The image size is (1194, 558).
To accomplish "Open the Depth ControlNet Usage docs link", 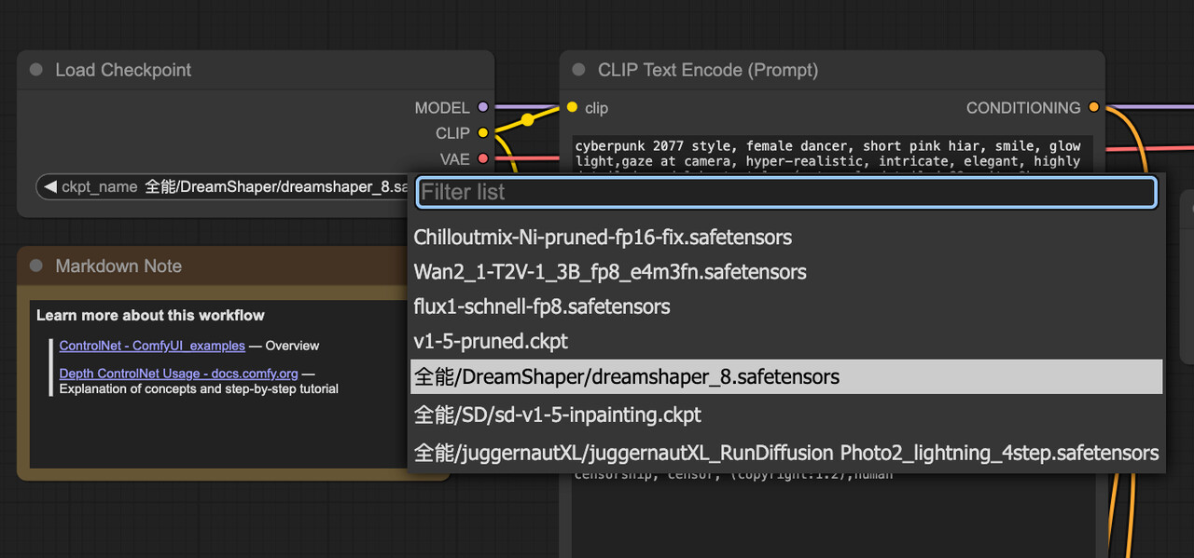I will pyautogui.click(x=178, y=374).
